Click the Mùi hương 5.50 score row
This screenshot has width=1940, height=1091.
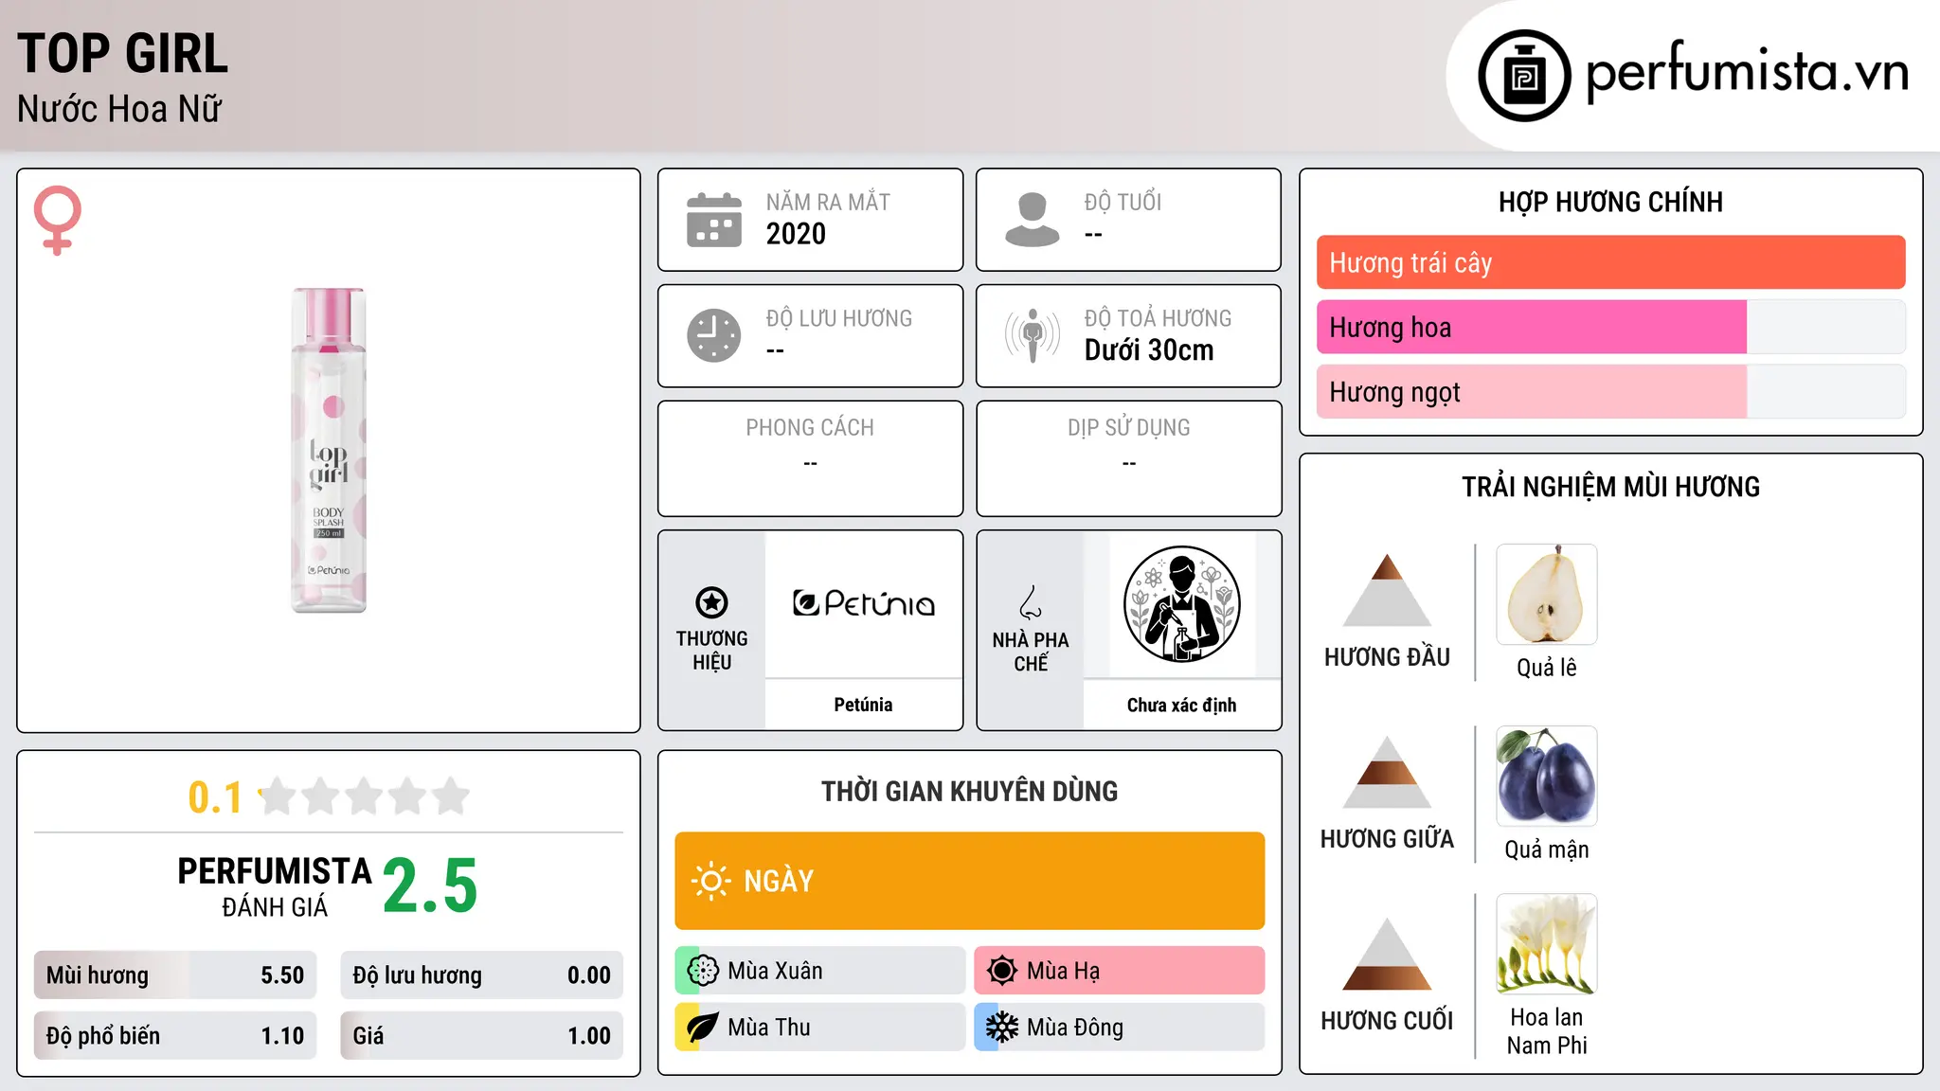click(175, 975)
